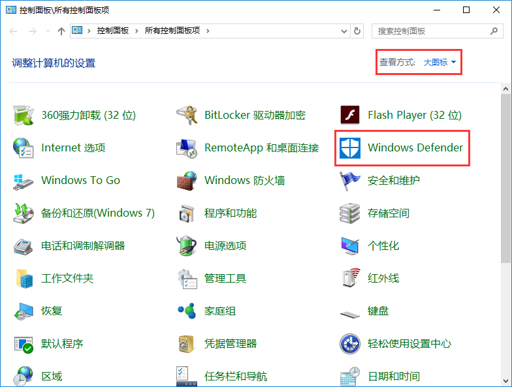Expand the 大图标 view mode dropdown

[x=440, y=63]
